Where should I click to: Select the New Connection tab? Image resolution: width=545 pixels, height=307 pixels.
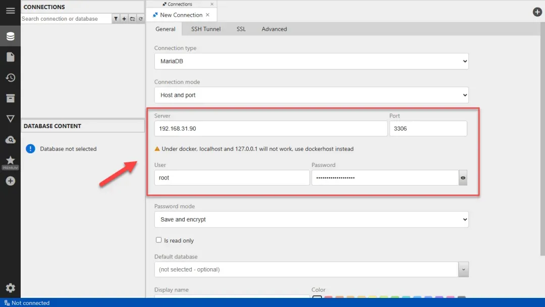(x=181, y=15)
